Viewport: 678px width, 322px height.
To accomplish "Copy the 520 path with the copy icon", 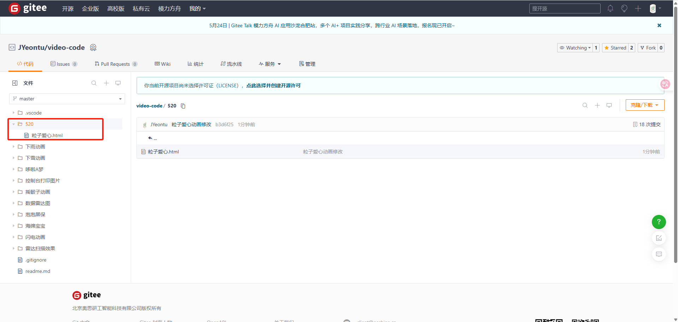I will pyautogui.click(x=183, y=106).
